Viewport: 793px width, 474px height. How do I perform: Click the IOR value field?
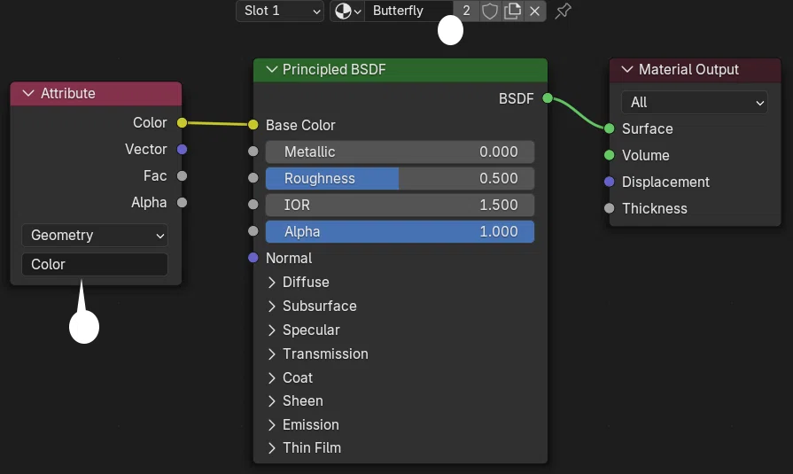click(x=400, y=205)
